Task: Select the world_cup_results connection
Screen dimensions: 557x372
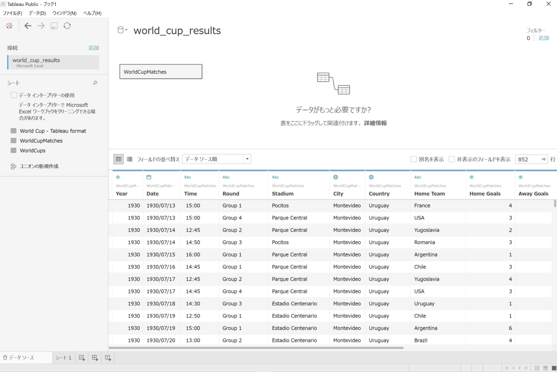Action: coord(53,62)
